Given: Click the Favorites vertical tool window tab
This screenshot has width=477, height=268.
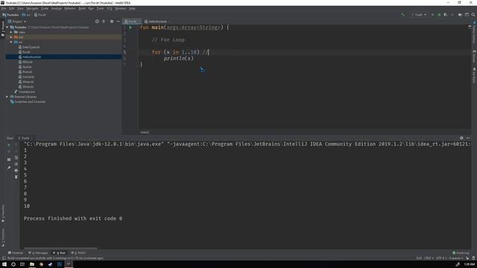Looking at the screenshot, I should pos(3,214).
